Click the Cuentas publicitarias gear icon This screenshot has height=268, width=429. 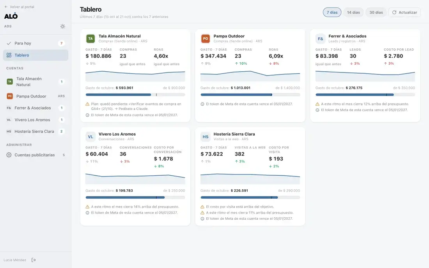[9, 155]
